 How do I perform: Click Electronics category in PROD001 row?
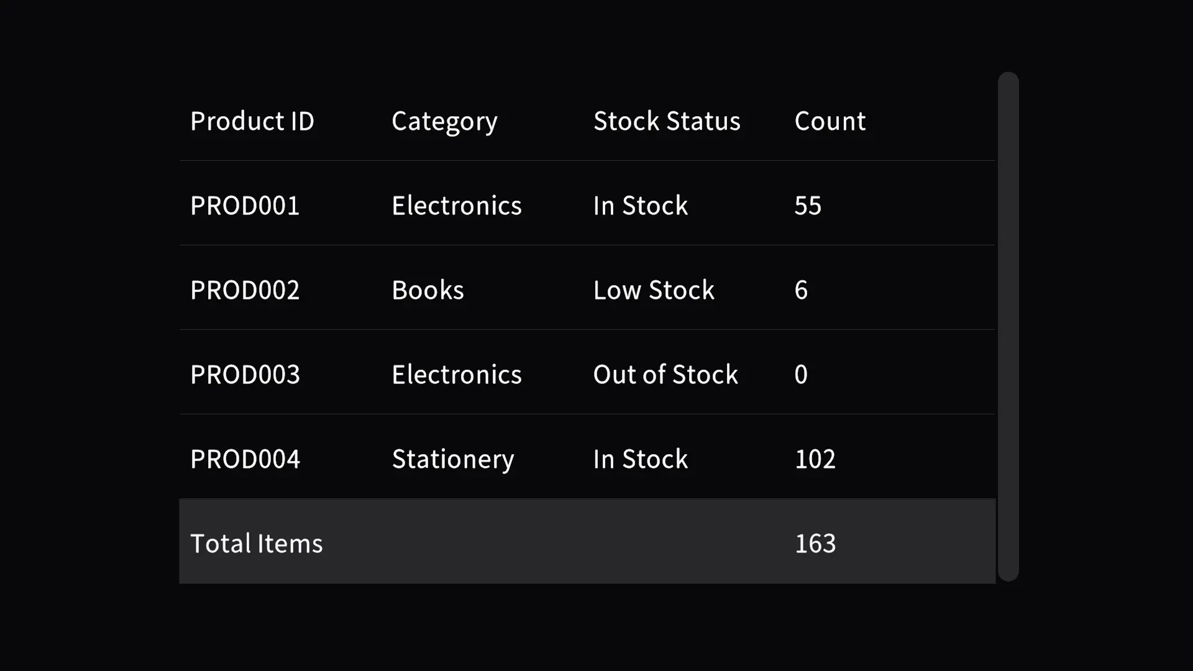457,206
